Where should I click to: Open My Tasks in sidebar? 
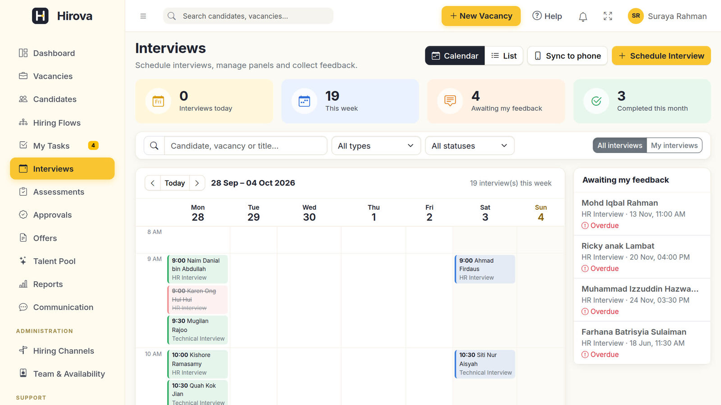62,145
